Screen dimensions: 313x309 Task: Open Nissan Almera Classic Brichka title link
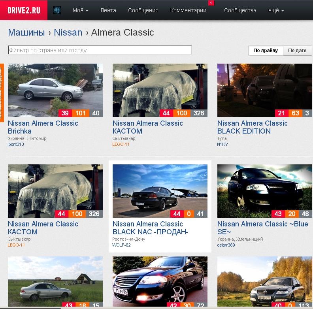pyautogui.click(x=43, y=127)
